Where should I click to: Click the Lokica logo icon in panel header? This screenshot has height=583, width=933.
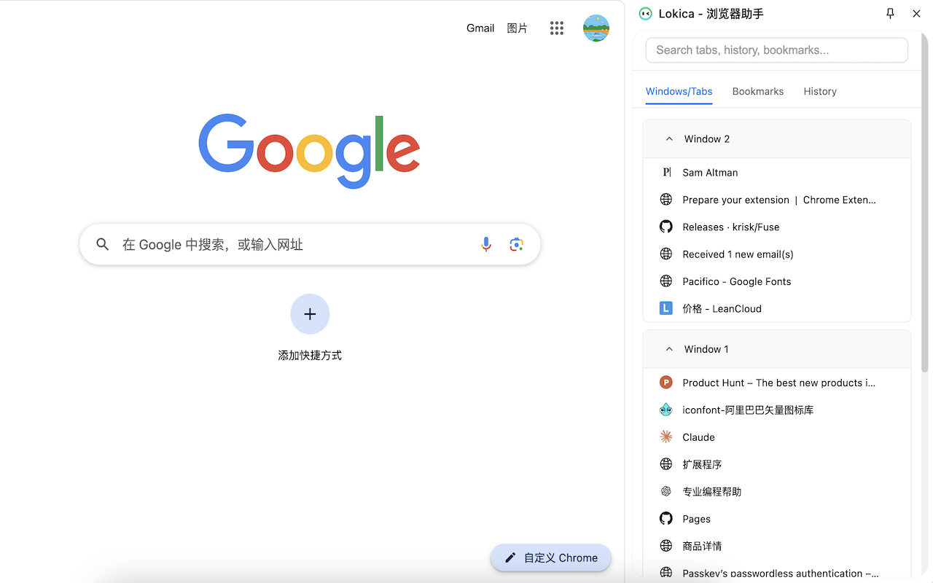coord(645,13)
